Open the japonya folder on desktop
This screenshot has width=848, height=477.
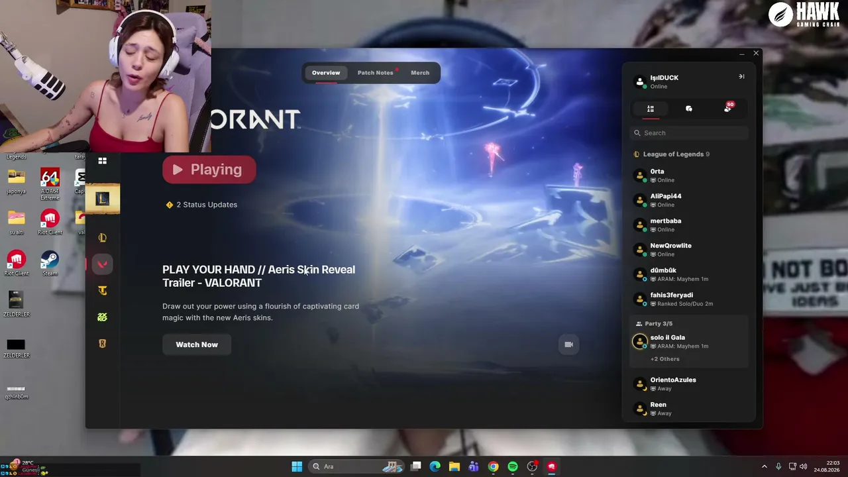16,181
